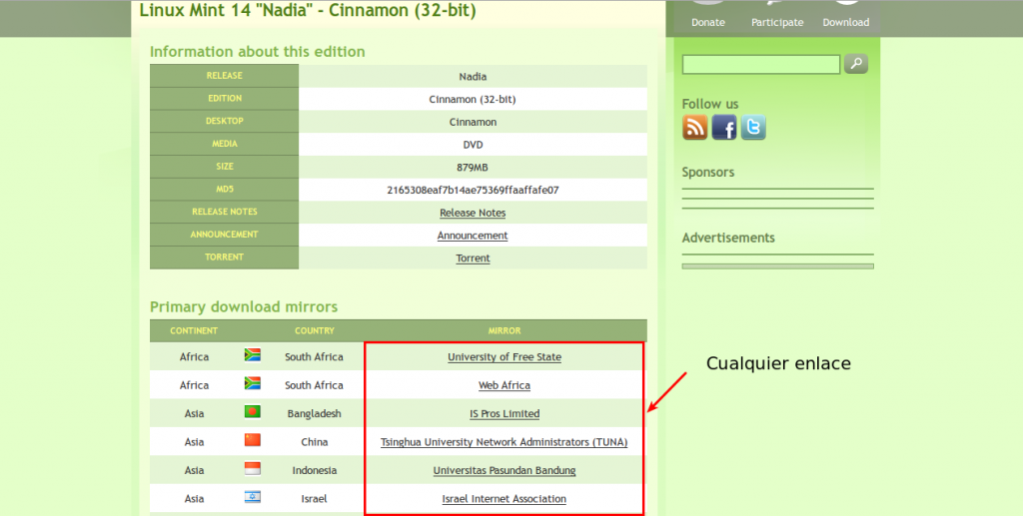Image resolution: width=1023 pixels, height=516 pixels.
Task: Choose the Tsinghua University TUNA mirror
Action: tap(505, 442)
